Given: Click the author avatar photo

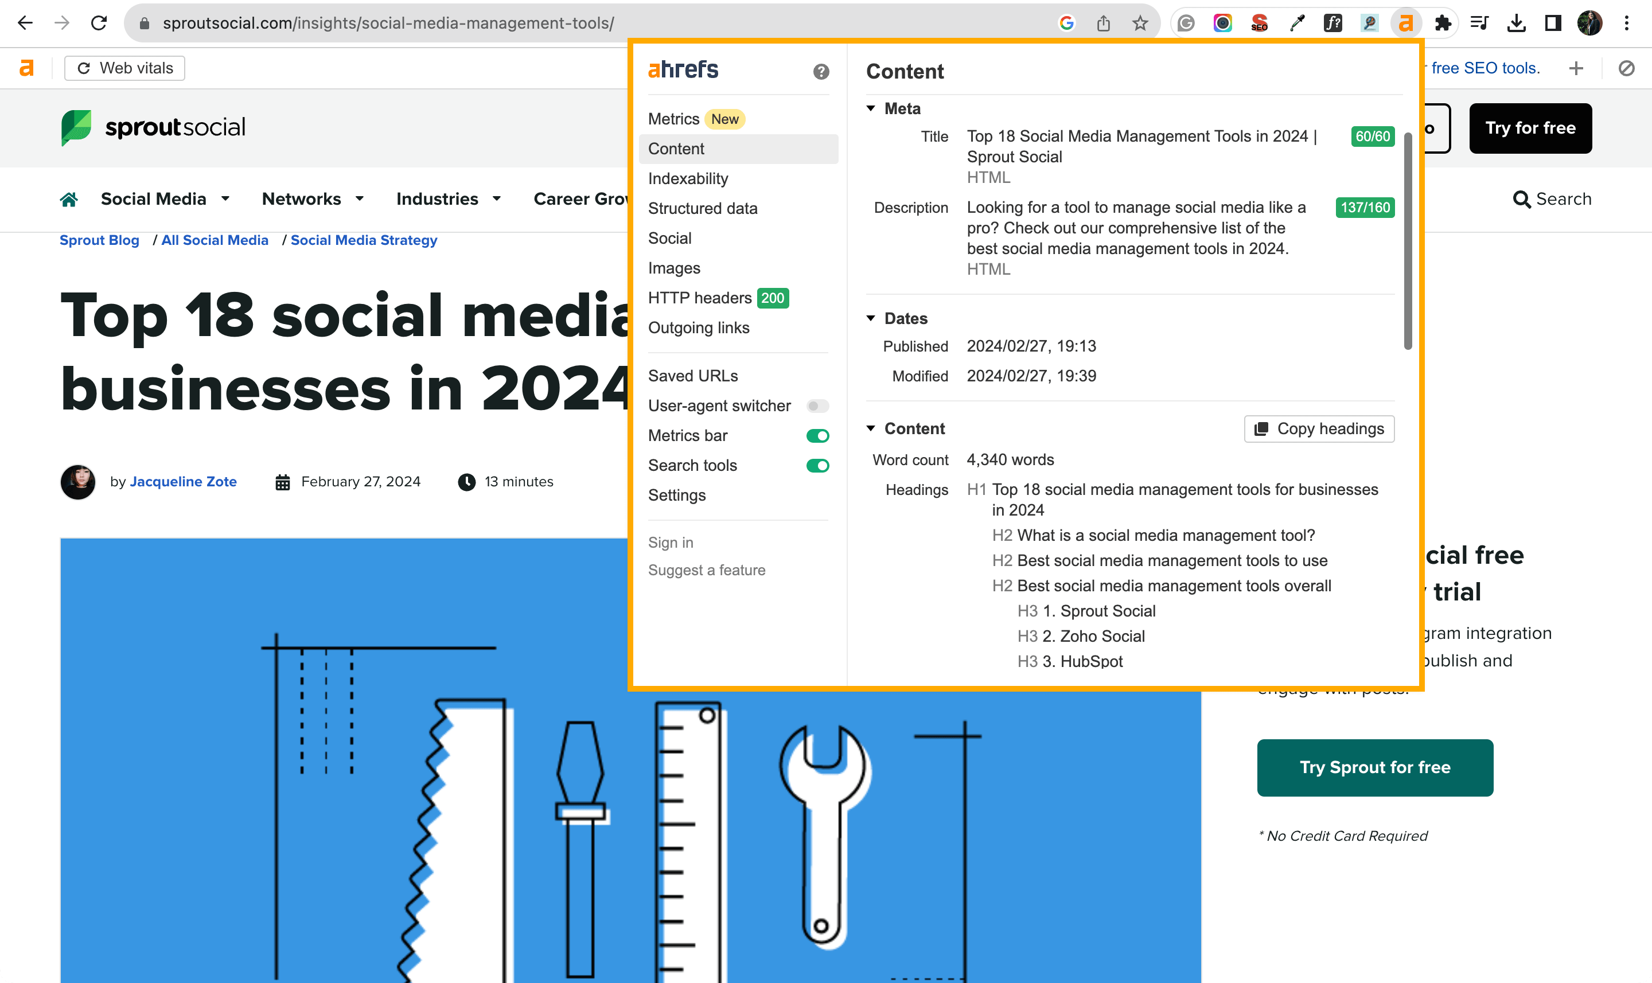Looking at the screenshot, I should point(78,482).
